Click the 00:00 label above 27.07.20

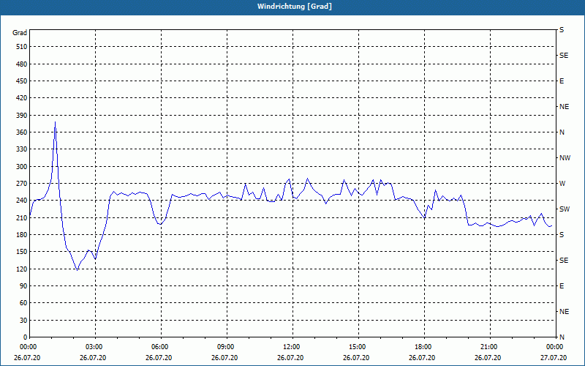[x=554, y=347]
